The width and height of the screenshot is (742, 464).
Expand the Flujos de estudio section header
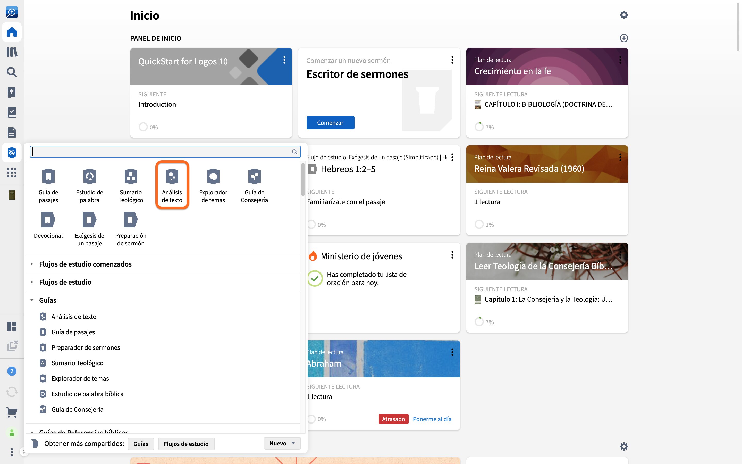click(163, 282)
